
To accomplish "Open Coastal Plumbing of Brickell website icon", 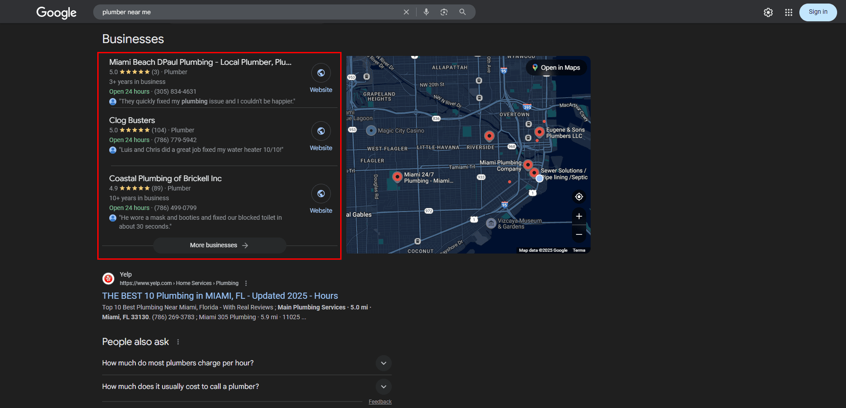I will (321, 194).
